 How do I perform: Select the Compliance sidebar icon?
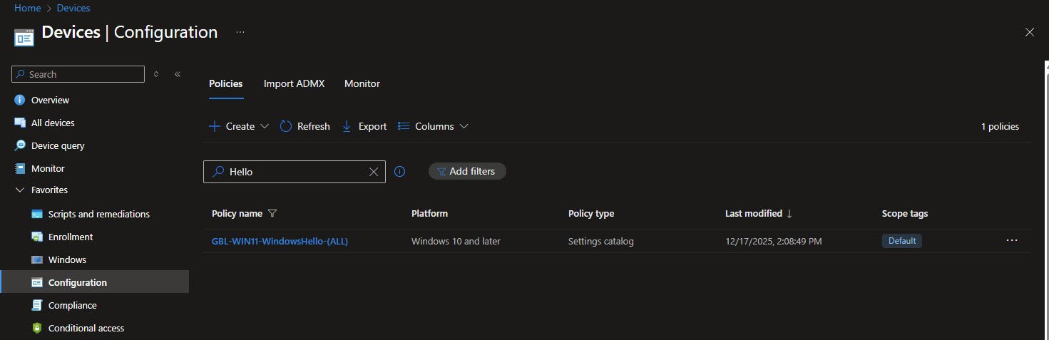(37, 305)
